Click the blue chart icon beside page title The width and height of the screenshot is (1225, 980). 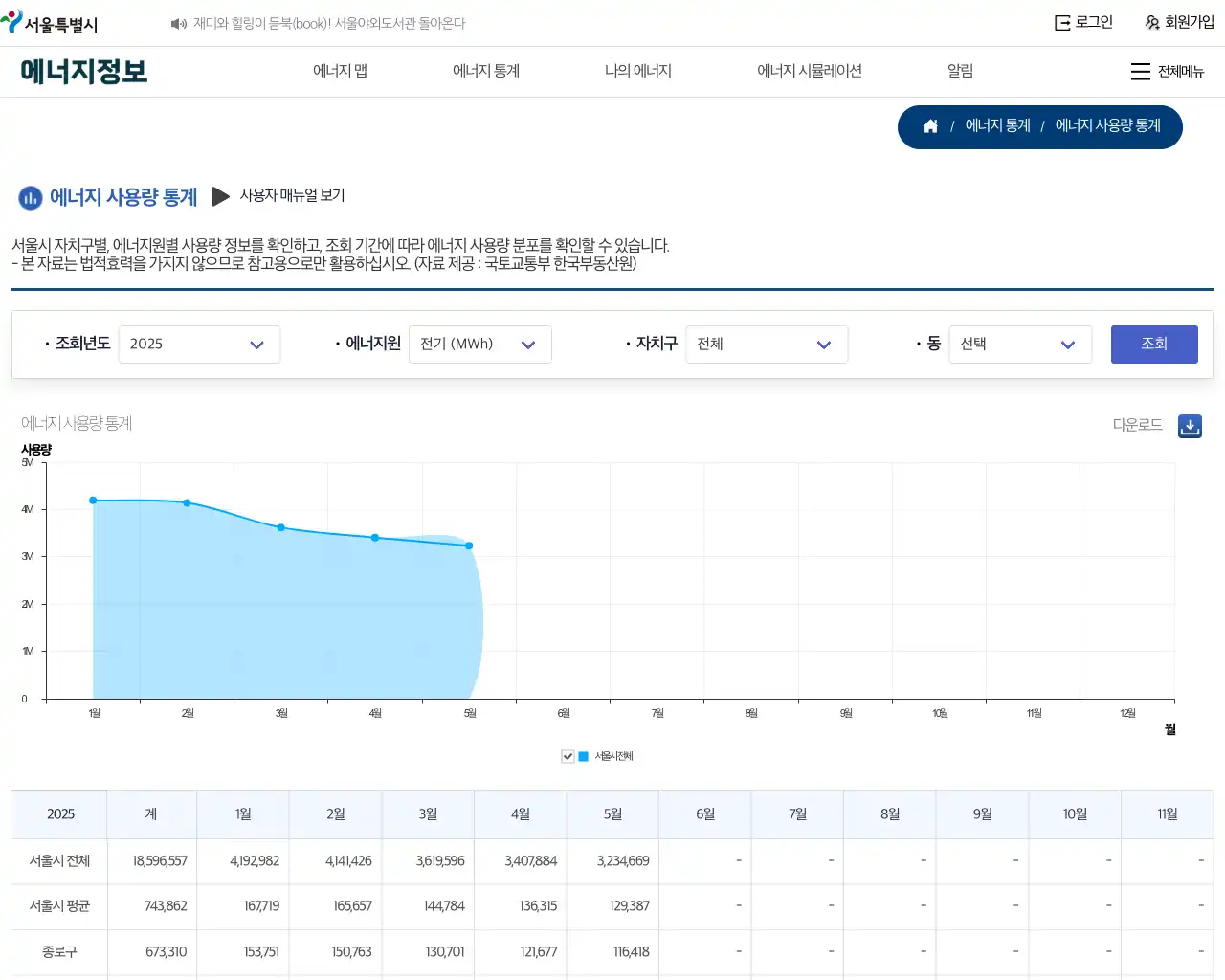(31, 198)
